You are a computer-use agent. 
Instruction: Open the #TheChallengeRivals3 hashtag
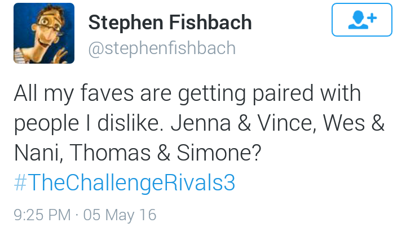click(125, 182)
